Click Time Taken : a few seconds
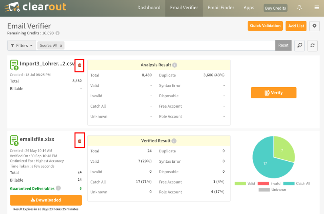 point(32,166)
